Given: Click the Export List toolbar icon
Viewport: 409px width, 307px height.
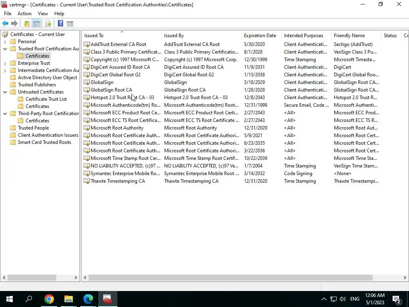Looking at the screenshot, I should (x=48, y=24).
